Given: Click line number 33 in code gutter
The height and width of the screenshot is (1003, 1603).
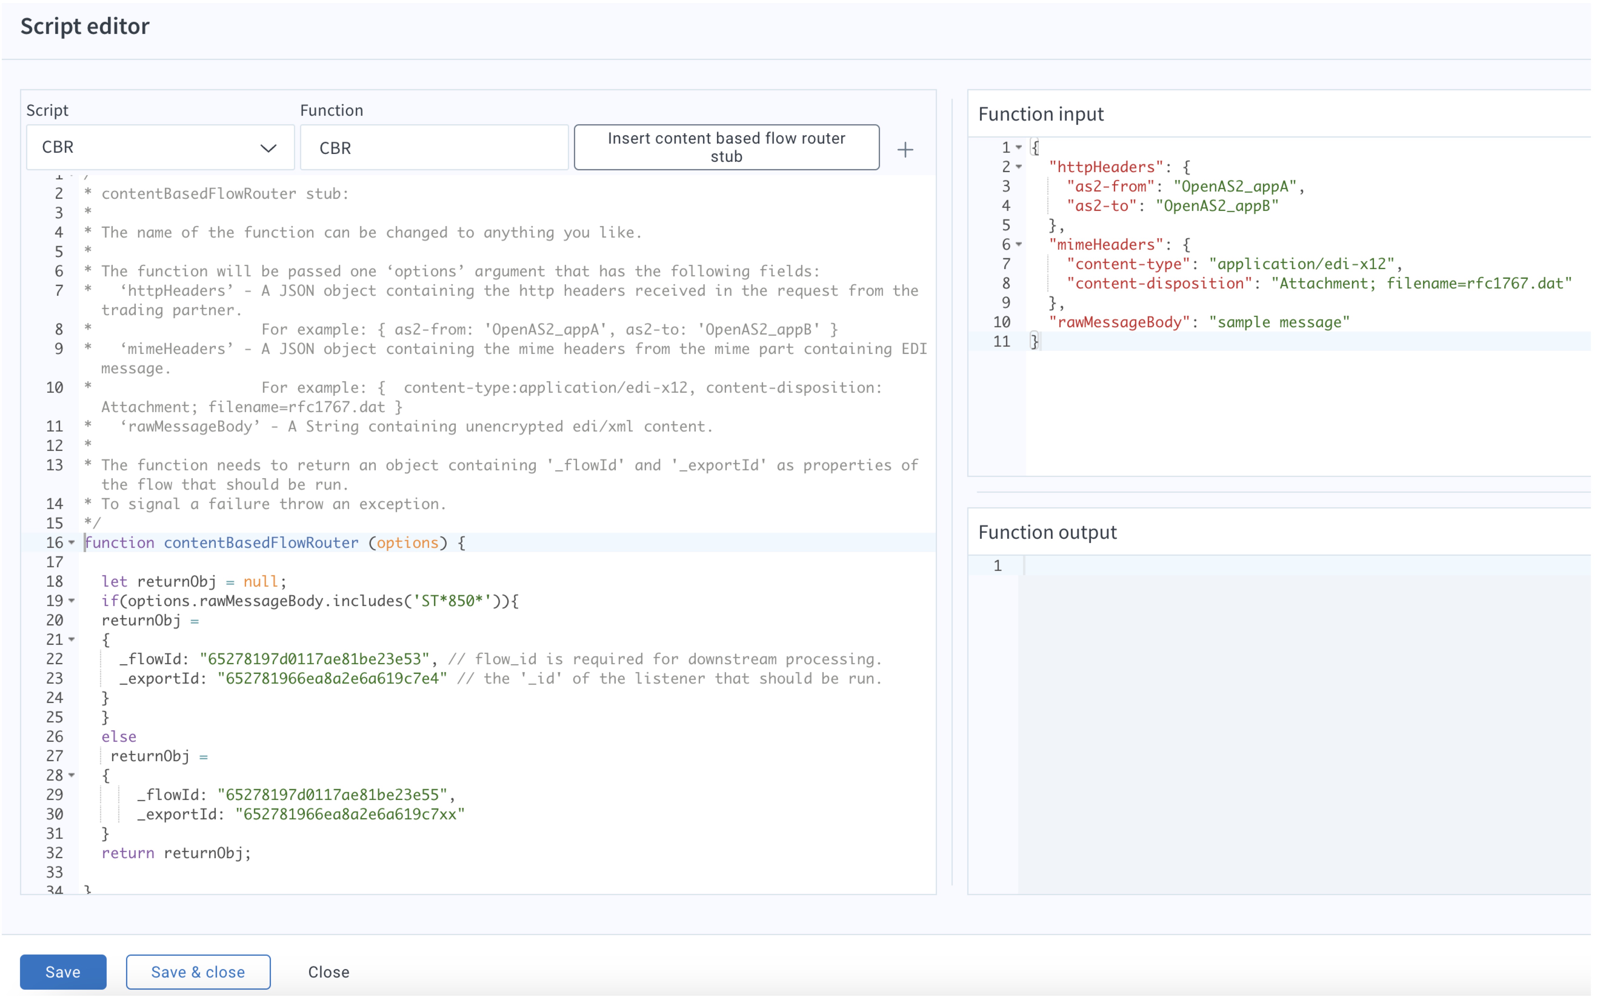Looking at the screenshot, I should (54, 872).
